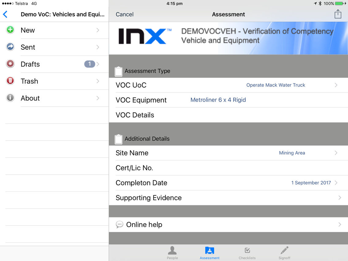Tap the Assessment title in the navigation bar
Screen dimensions: 348x261
pyautogui.click(x=229, y=14)
